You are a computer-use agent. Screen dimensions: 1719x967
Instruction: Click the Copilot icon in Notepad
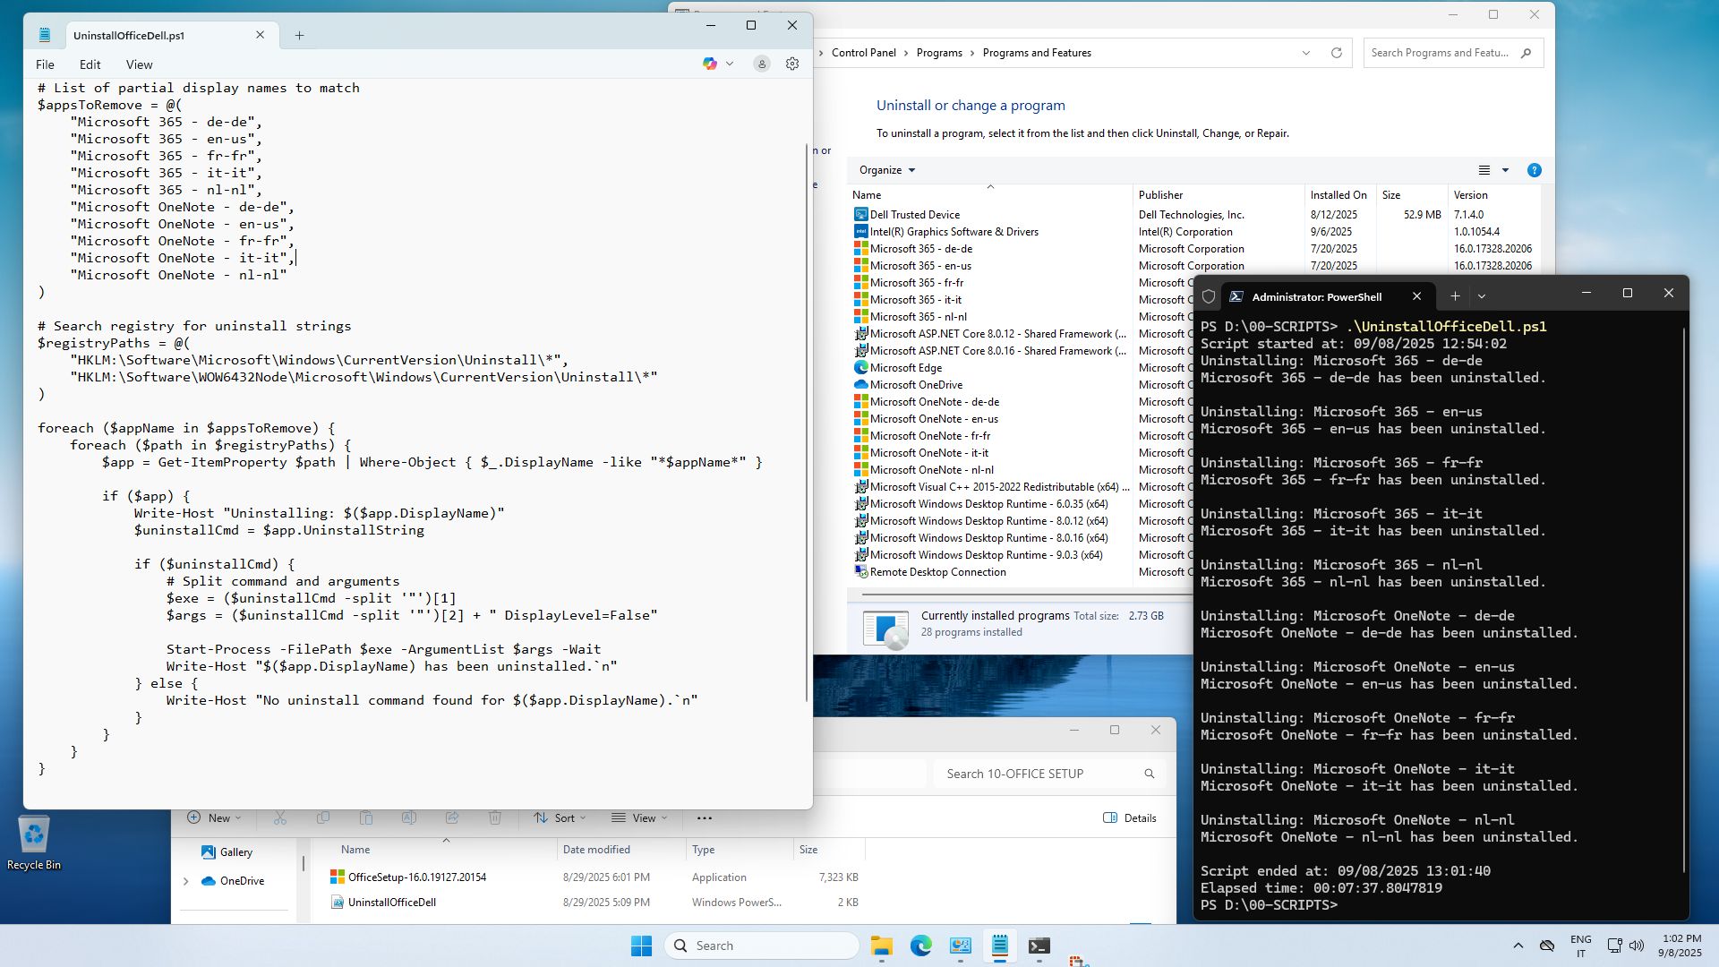(710, 64)
